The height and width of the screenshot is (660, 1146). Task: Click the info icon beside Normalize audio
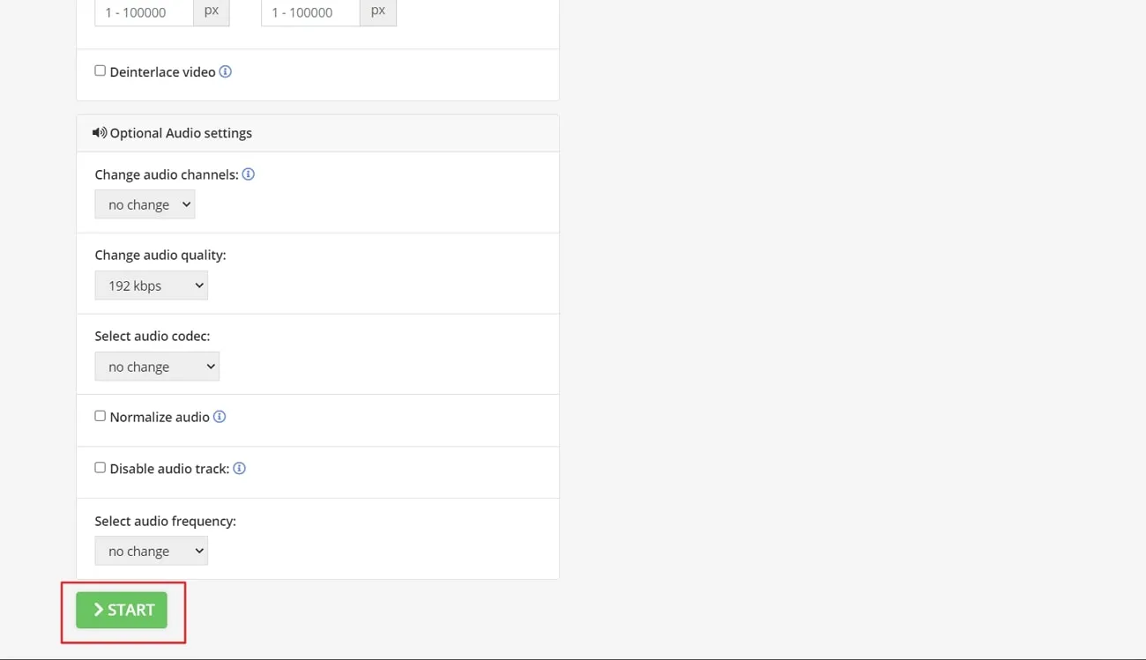coord(220,417)
